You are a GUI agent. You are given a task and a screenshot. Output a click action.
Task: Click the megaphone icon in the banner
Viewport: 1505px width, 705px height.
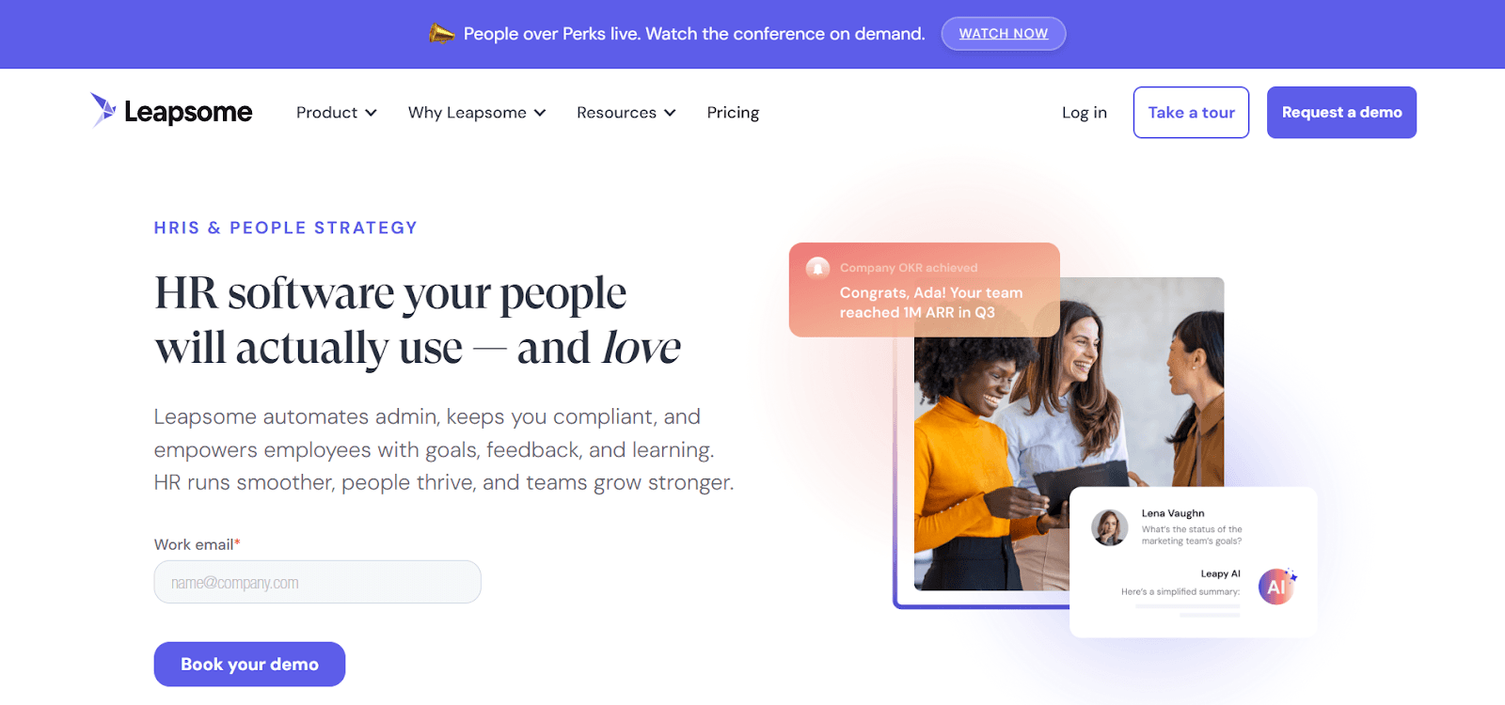(441, 34)
